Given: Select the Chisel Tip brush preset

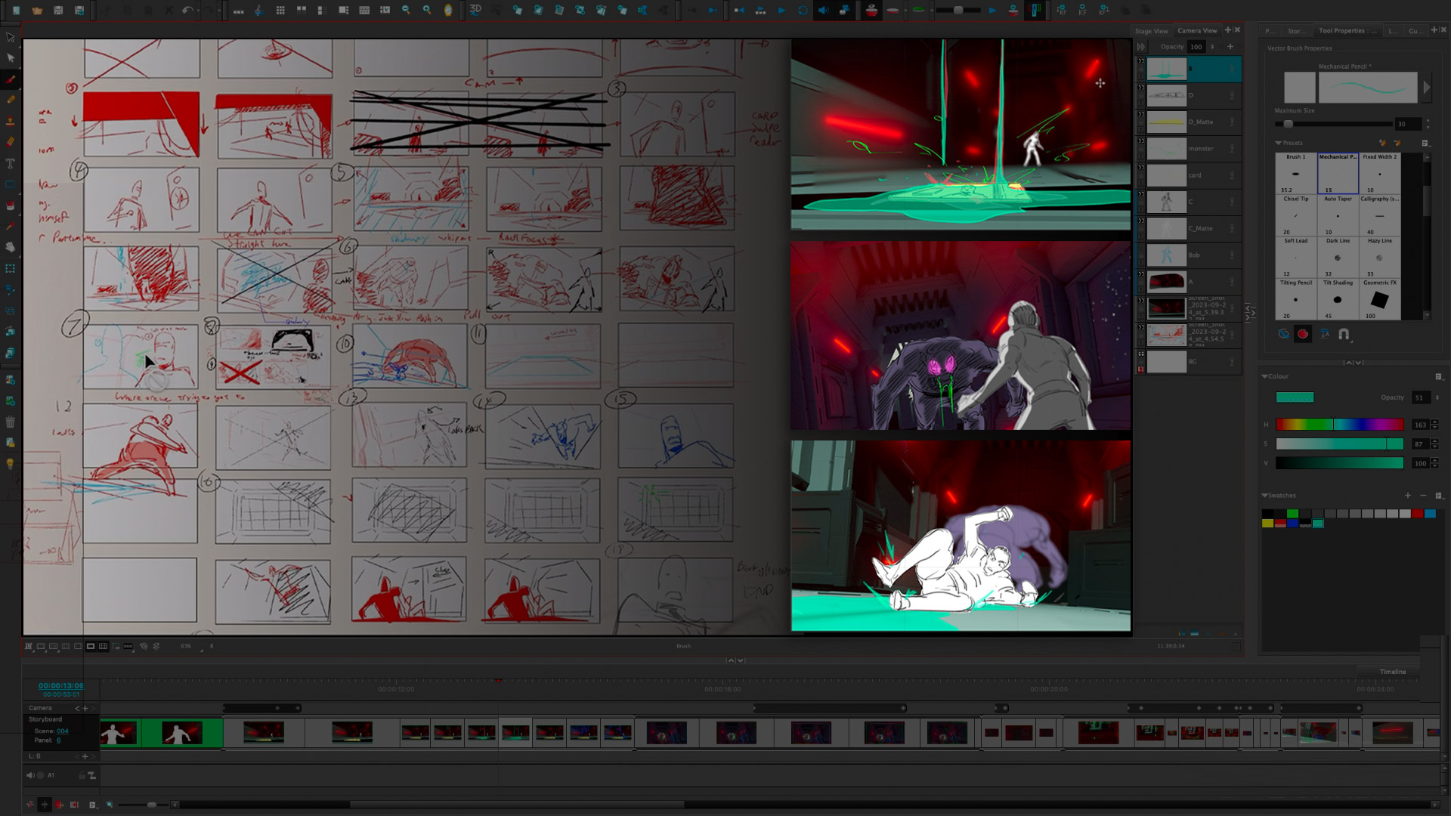Looking at the screenshot, I should (1296, 215).
